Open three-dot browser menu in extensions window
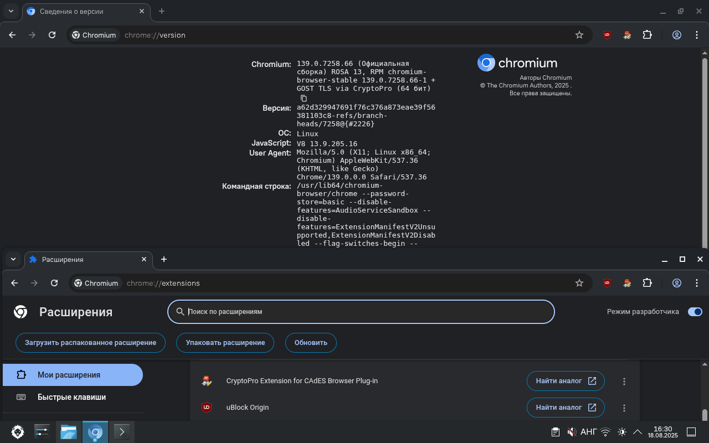The width and height of the screenshot is (709, 443). point(697,283)
